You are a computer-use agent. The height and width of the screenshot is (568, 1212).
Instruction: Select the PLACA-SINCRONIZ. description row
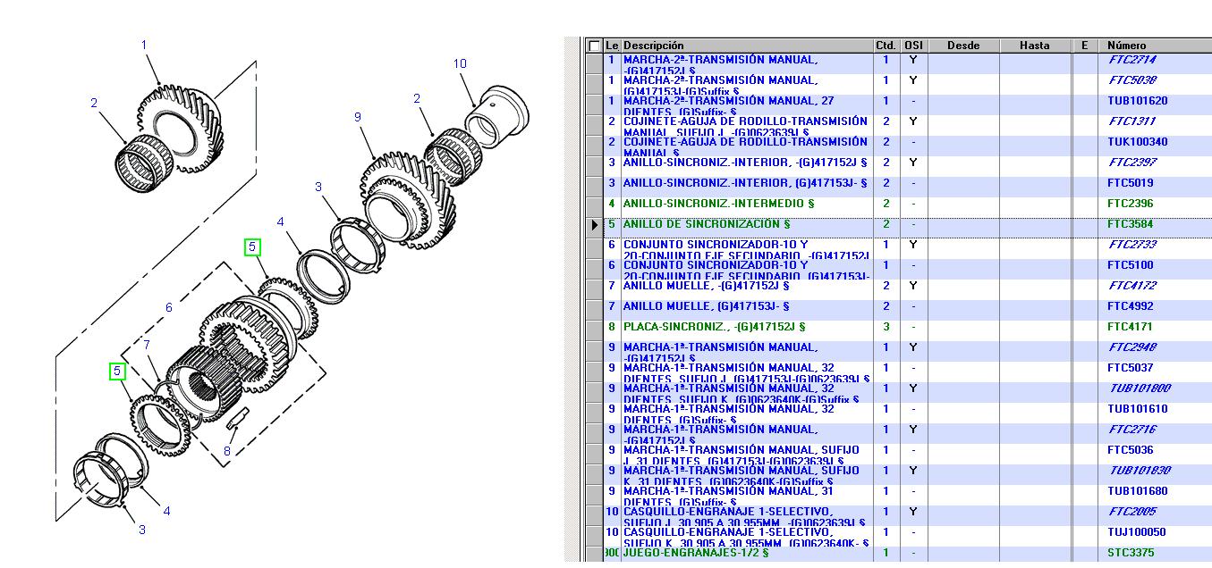[714, 327]
